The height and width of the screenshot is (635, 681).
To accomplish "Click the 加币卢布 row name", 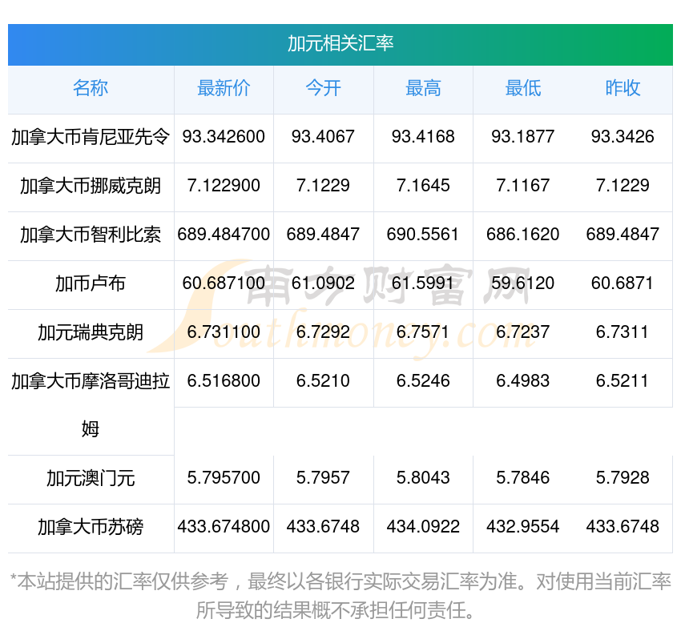I will pos(91,283).
